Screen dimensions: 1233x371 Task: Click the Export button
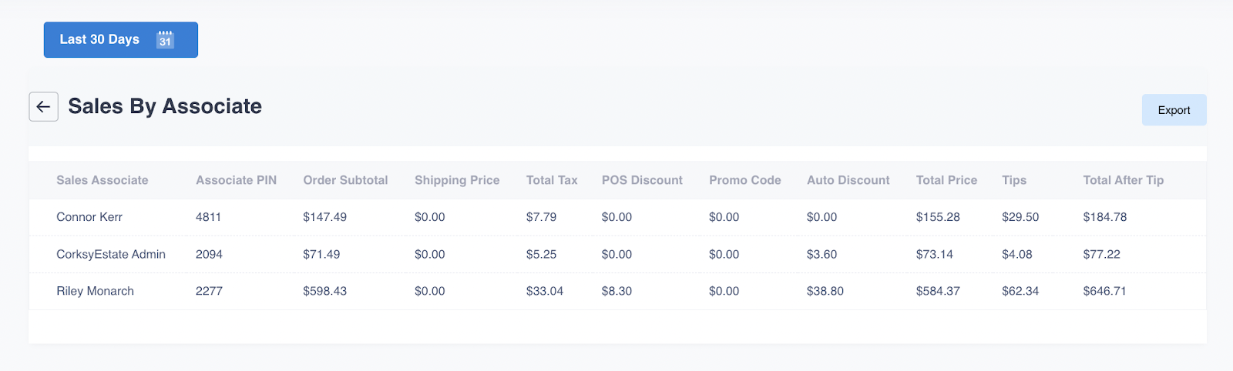pyautogui.click(x=1173, y=110)
